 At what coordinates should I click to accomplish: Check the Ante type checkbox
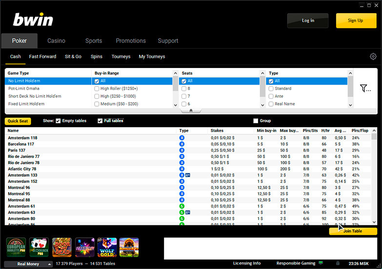pos(271,96)
